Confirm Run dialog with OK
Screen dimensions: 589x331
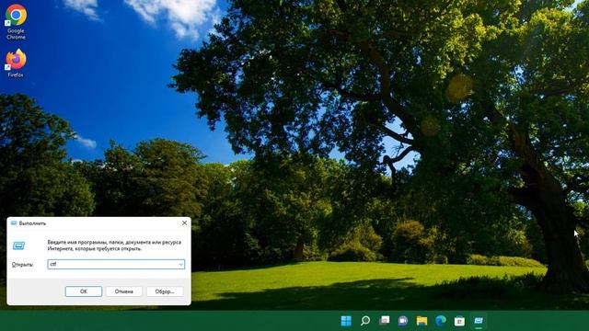(x=84, y=291)
